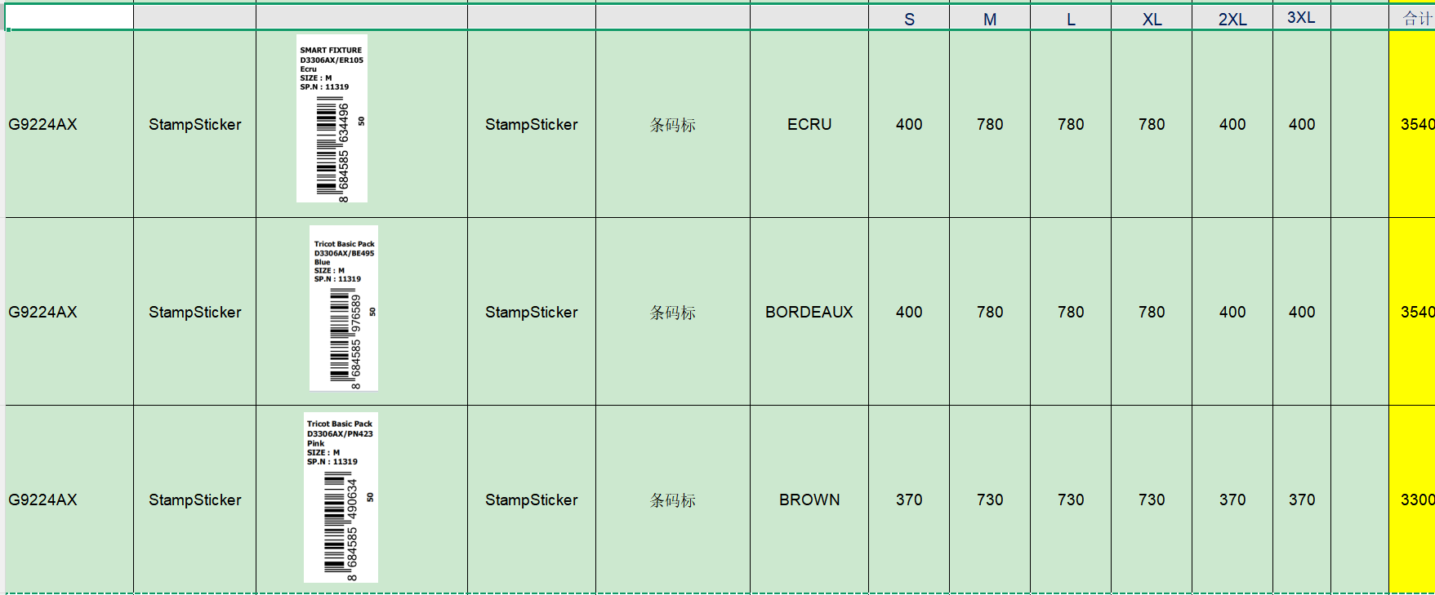Select the BROWN color cell
This screenshot has height=595, width=1435.
[x=809, y=500]
